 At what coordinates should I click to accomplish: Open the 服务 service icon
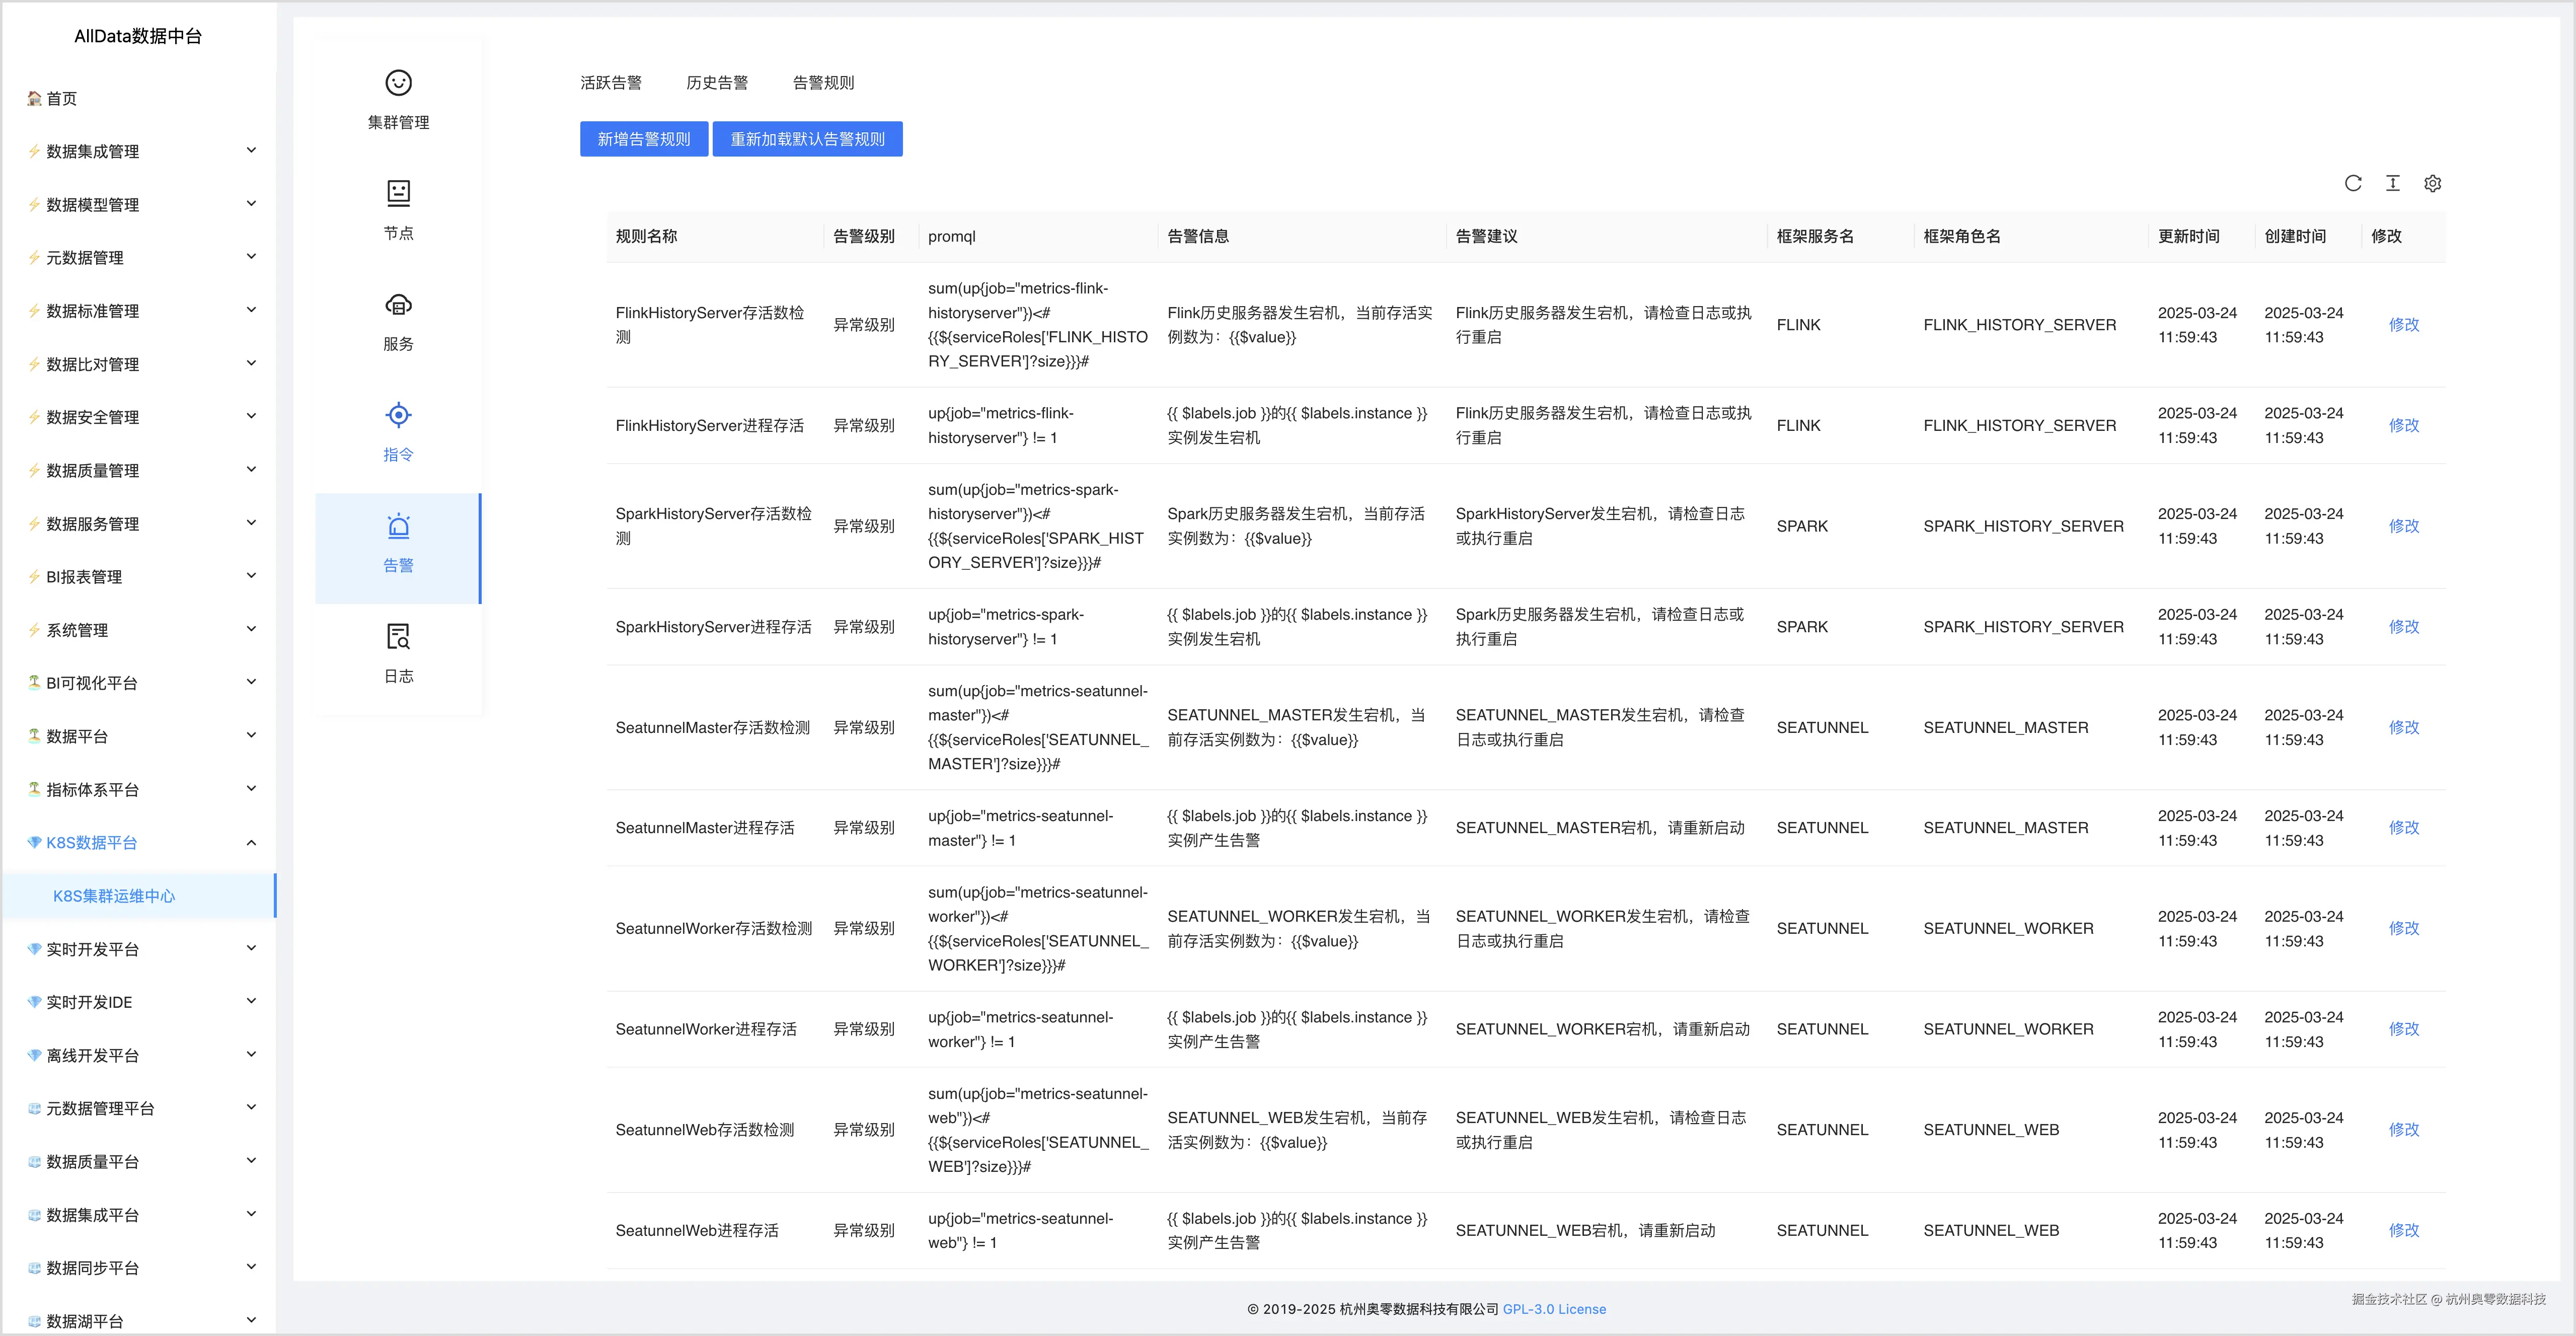coord(398,304)
